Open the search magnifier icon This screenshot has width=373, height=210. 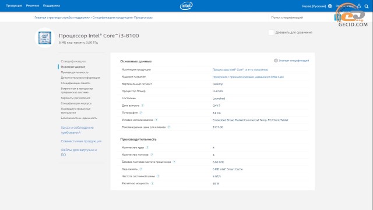point(367,6)
